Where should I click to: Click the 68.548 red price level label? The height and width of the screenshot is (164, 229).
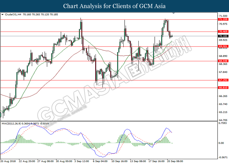(223, 61)
